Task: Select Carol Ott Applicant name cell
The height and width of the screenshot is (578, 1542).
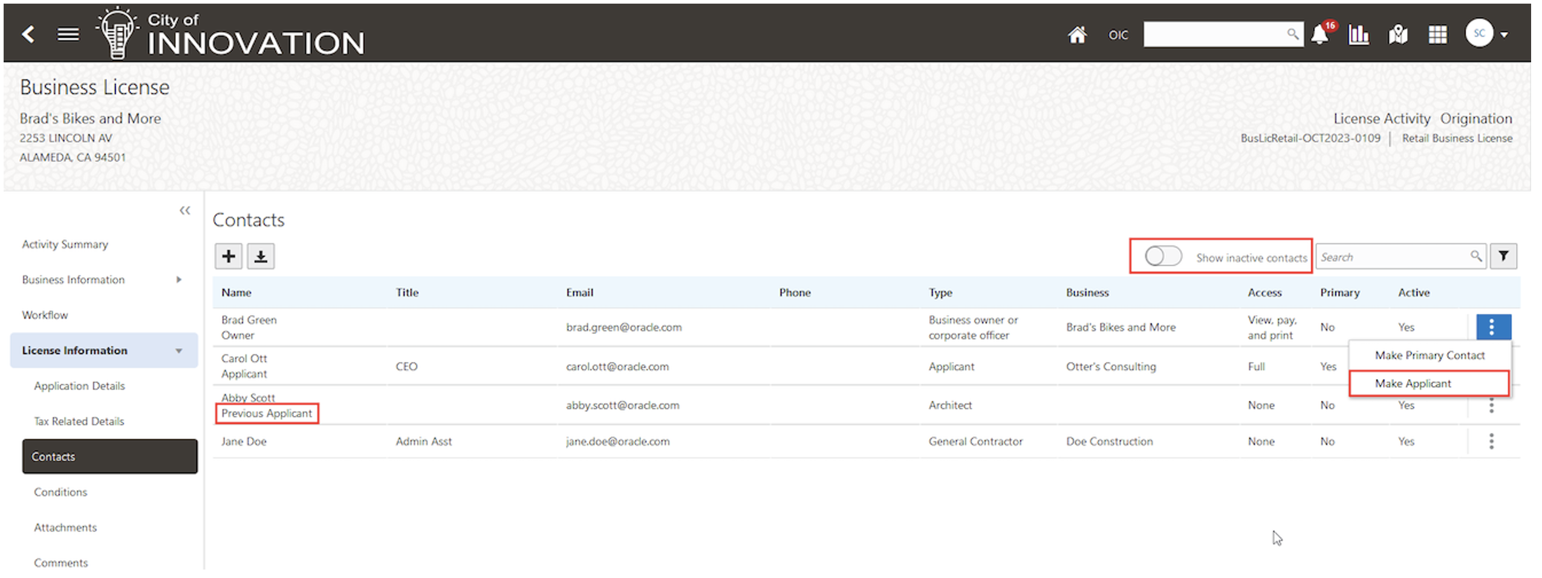Action: pyautogui.click(x=244, y=366)
